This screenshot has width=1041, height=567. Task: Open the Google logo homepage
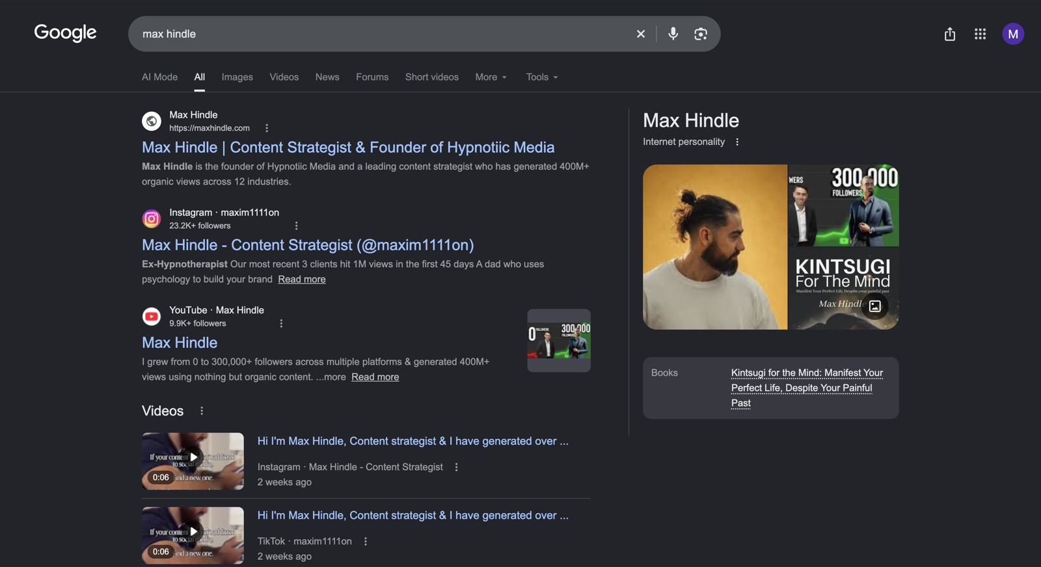[x=65, y=33]
